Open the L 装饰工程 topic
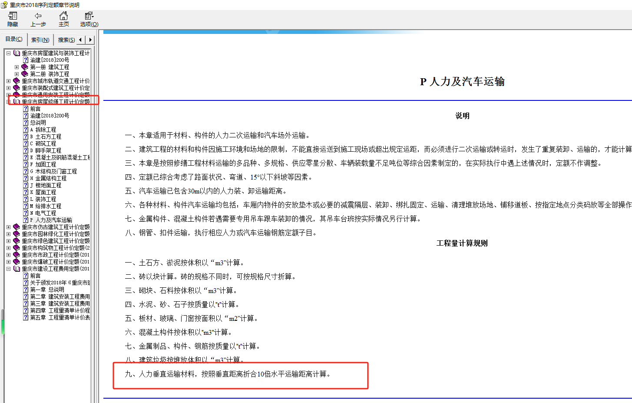Viewport: 632px width, 403px height. [x=43, y=199]
